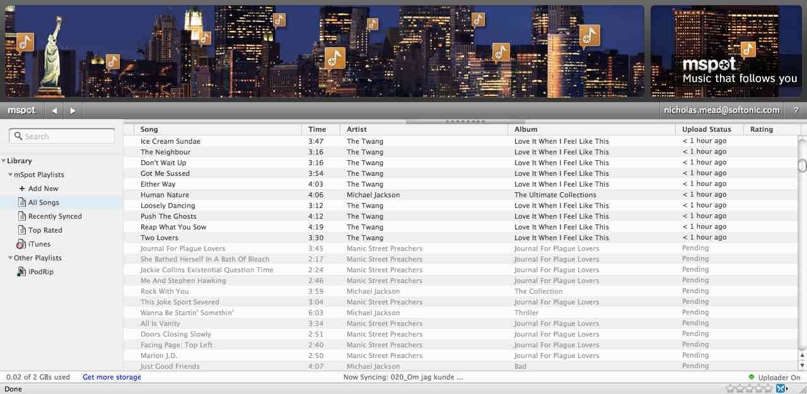Image resolution: width=807 pixels, height=394 pixels.
Task: Sort list by Rating column
Action: click(772, 129)
